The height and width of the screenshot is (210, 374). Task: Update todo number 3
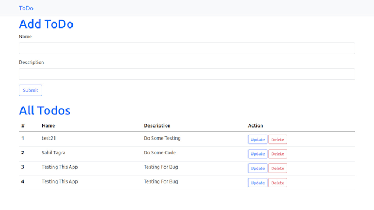tap(257, 168)
